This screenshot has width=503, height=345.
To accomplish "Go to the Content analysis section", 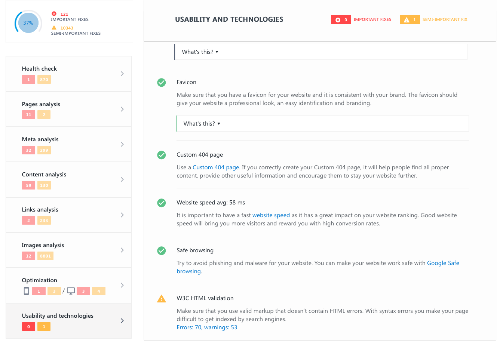I will [44, 175].
